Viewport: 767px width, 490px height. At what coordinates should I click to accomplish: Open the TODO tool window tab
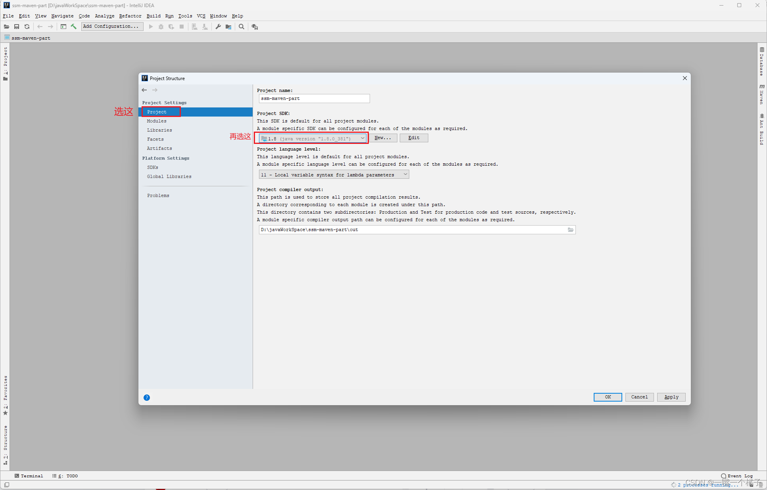coord(65,476)
